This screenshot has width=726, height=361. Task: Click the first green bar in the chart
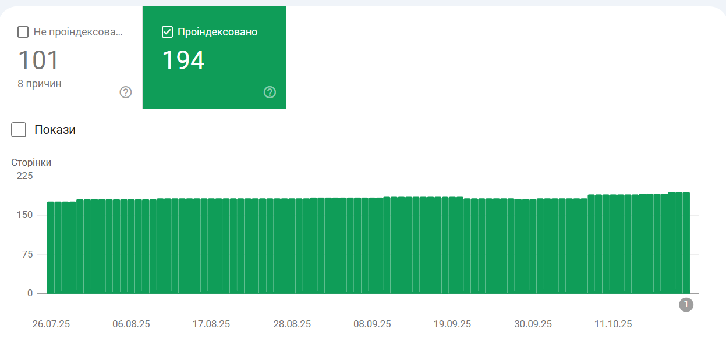click(51, 248)
